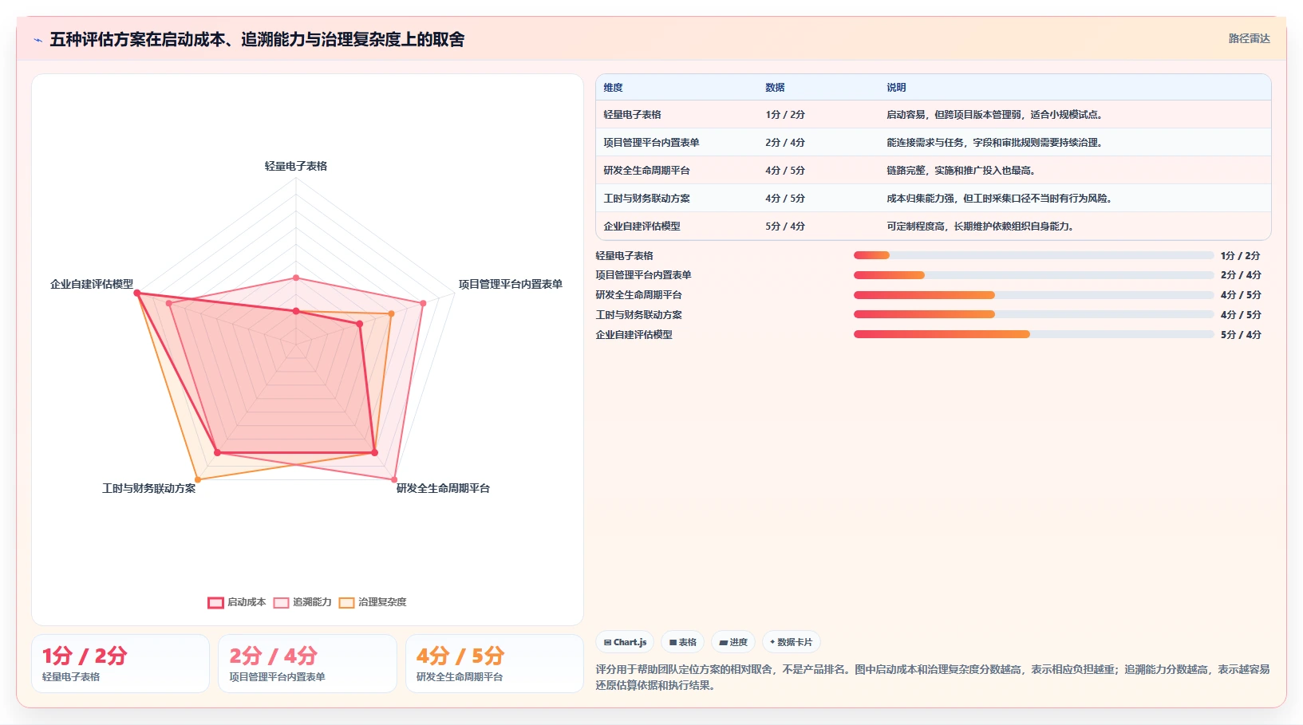Open the 2分 / 4分 项目管理平台内置表单 data card

(307, 664)
